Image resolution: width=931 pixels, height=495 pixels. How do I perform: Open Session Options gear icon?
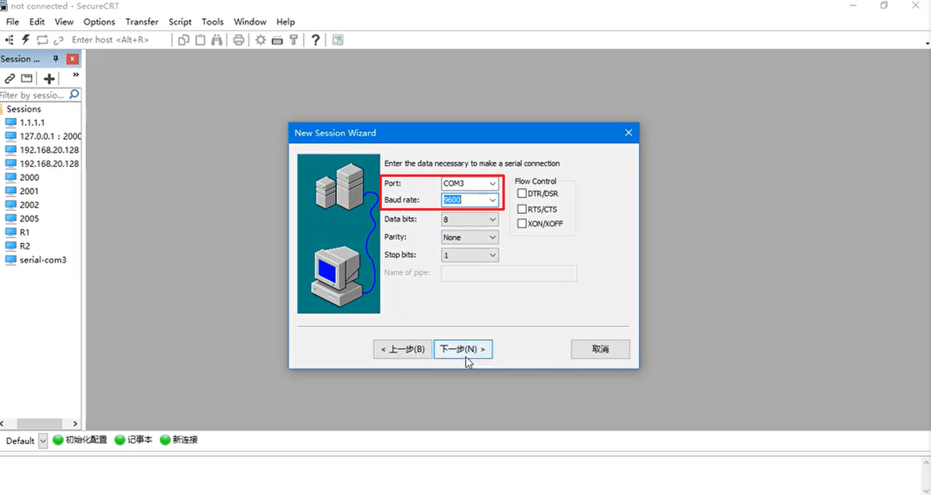260,40
